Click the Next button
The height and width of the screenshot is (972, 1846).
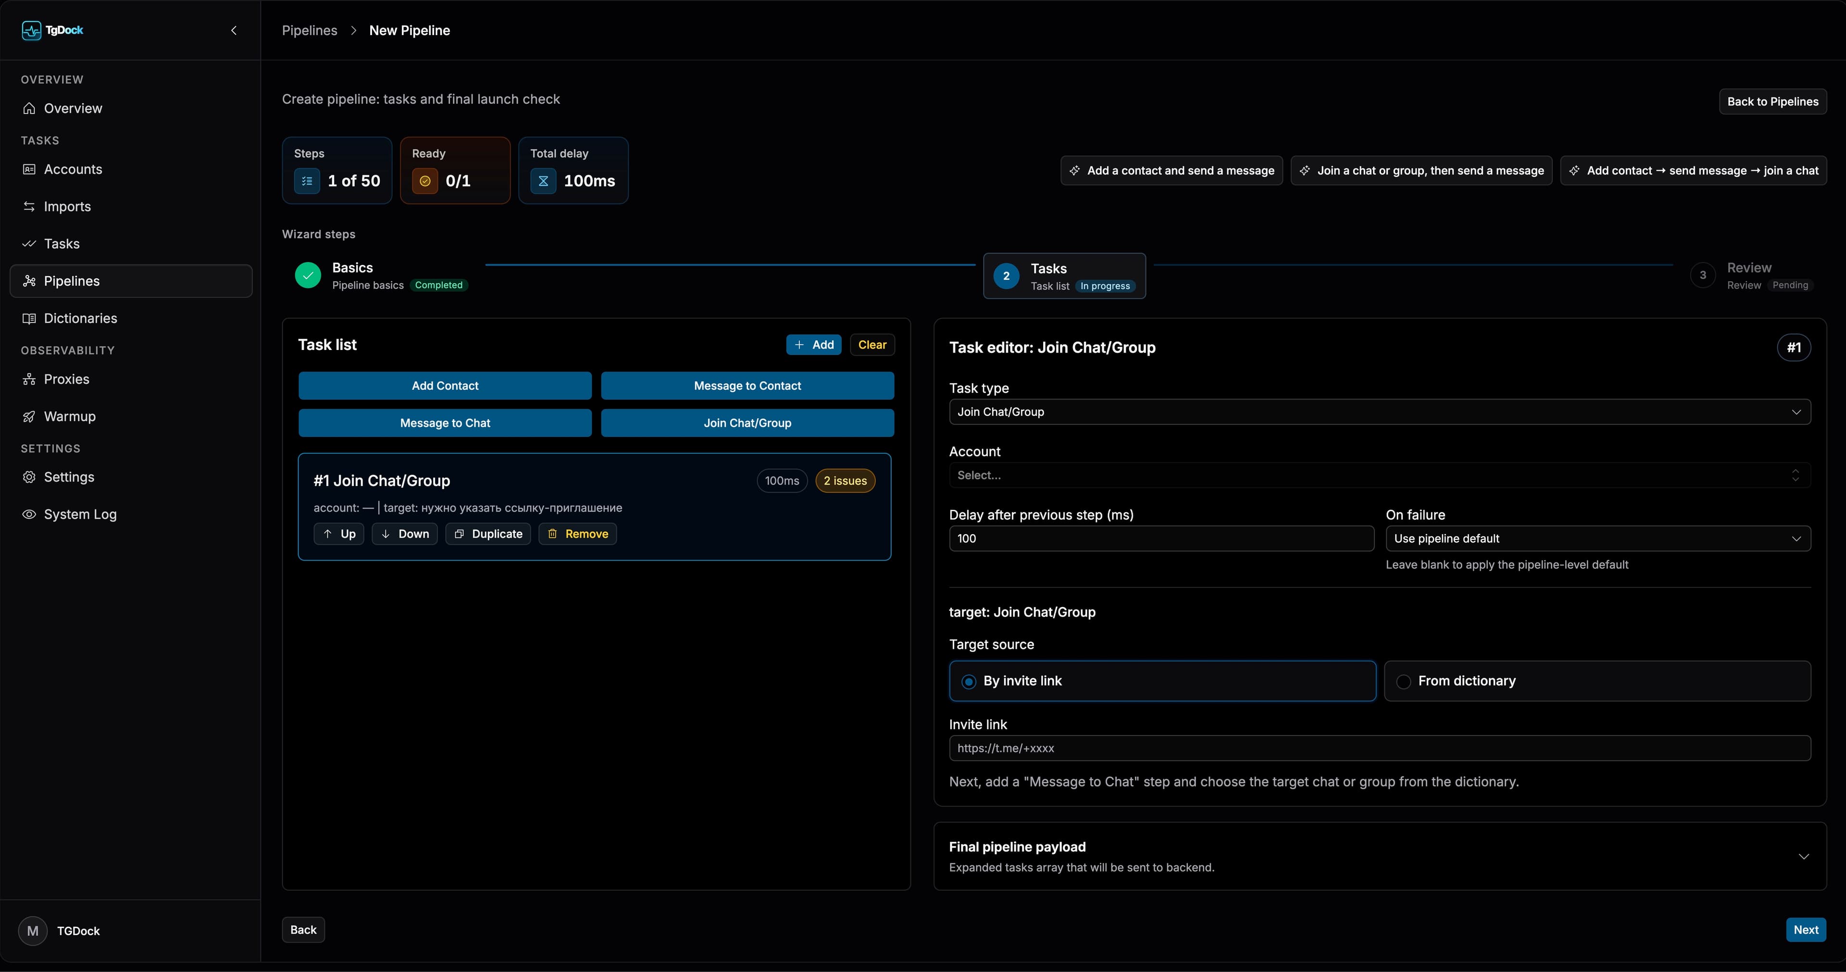[x=1806, y=930]
